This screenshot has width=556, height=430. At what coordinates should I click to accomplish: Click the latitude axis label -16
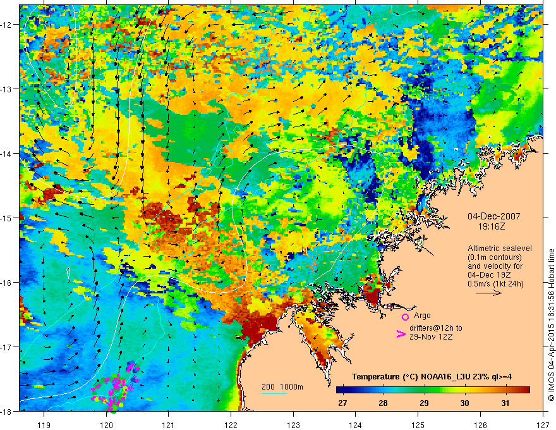click(7, 283)
